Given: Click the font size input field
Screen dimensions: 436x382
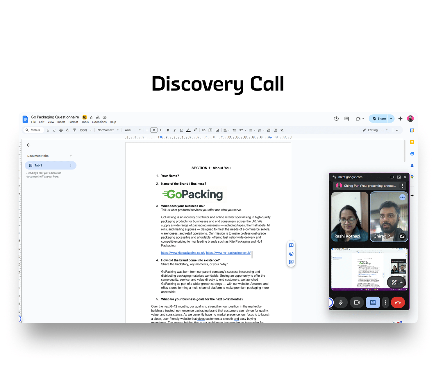Looking at the screenshot, I should click(x=154, y=130).
